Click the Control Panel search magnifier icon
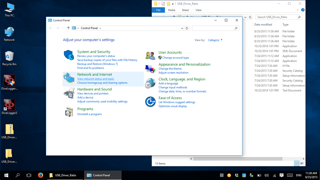The width and height of the screenshot is (320, 180). coord(236,28)
